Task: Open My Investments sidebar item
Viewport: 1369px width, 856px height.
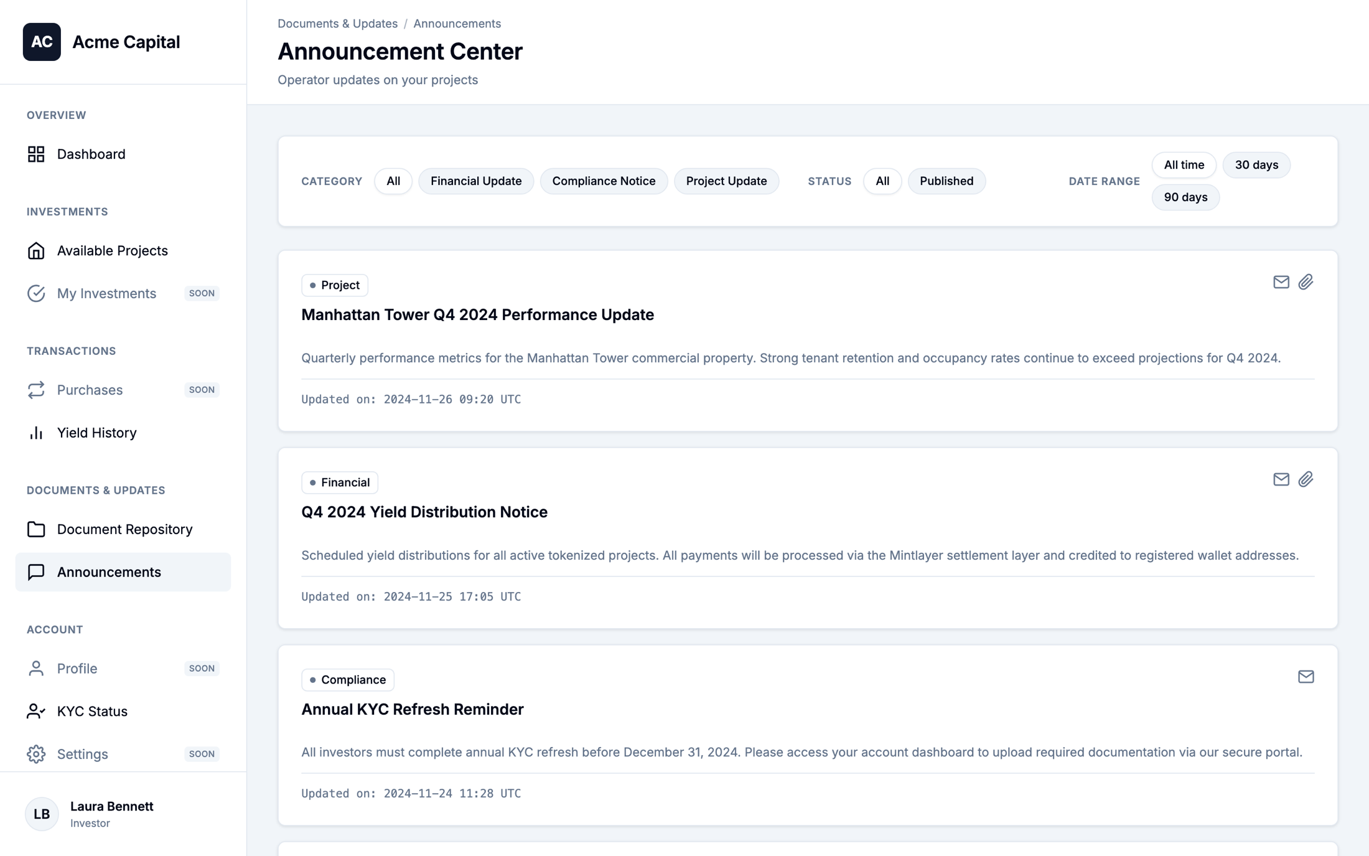Action: pyautogui.click(x=123, y=293)
